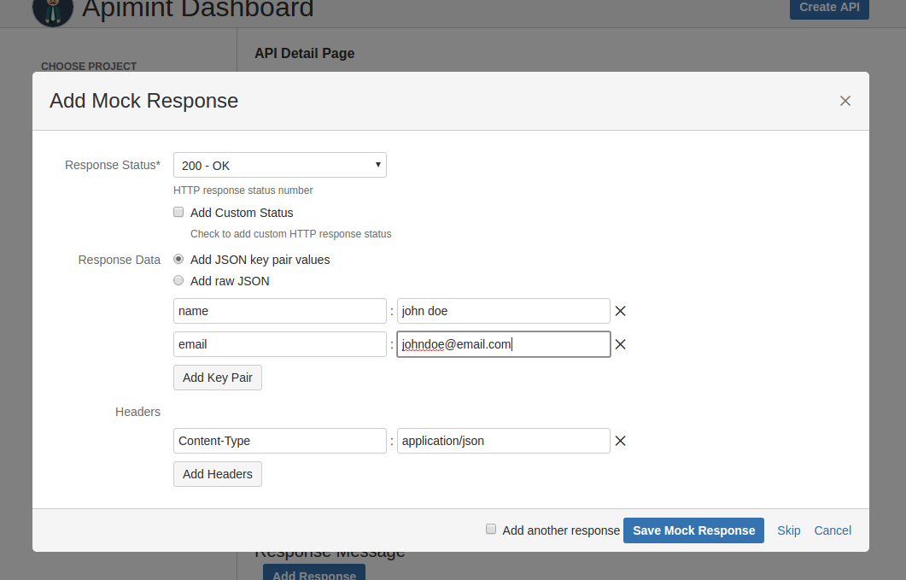Click the Skip link
Screen dimensions: 906x580
coord(788,530)
